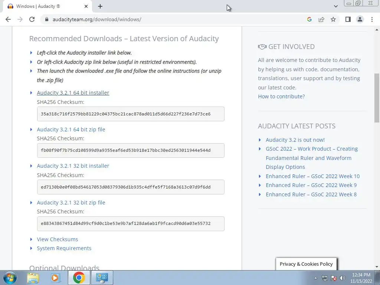Show hidden system tray icons arrow
The height and width of the screenshot is (285, 380).
[315, 278]
